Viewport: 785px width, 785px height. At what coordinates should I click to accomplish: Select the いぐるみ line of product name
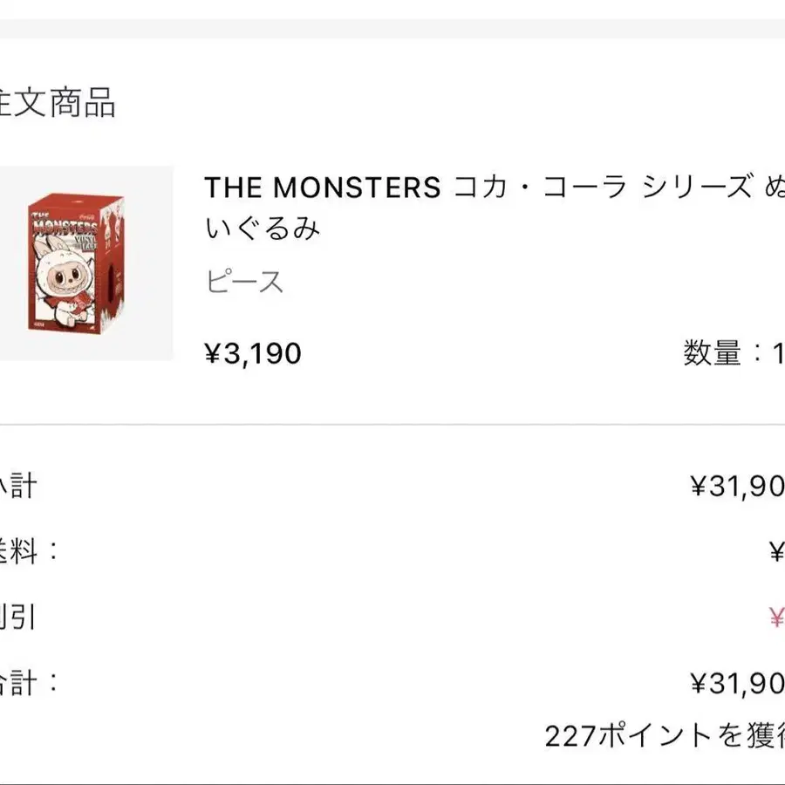263,229
